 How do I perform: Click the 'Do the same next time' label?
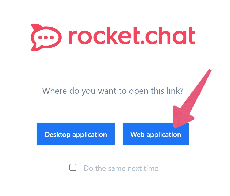tap(121, 168)
